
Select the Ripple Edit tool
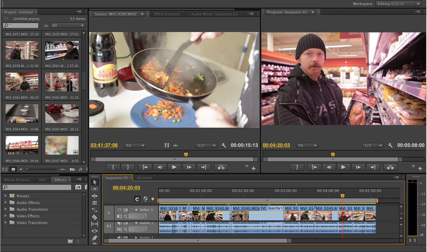[95, 196]
